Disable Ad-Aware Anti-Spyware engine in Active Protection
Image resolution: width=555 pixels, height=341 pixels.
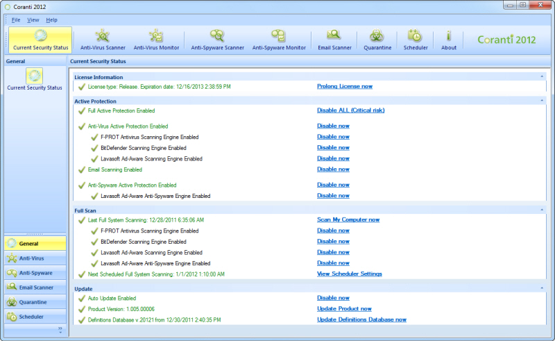(x=333, y=196)
